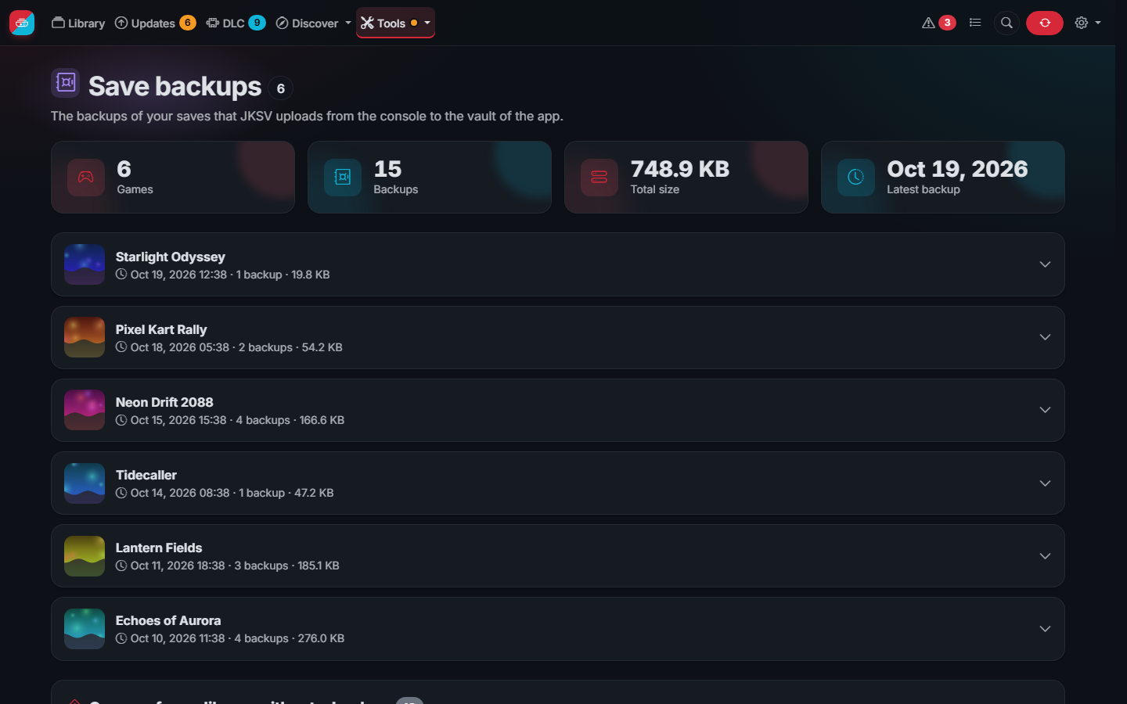Viewport: 1127px width, 704px height.
Task: Click the Neon Drift 2088 game thumbnail
Action: click(85, 410)
